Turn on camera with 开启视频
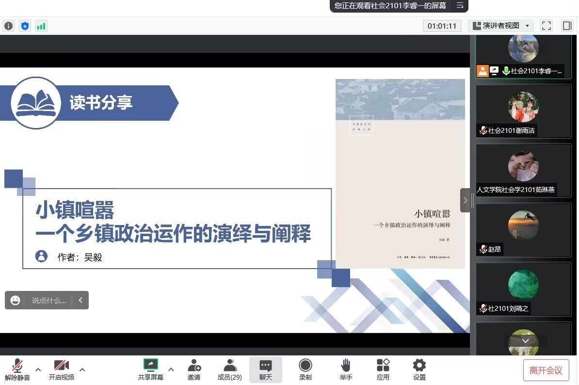The height and width of the screenshot is (385, 579). (x=62, y=369)
